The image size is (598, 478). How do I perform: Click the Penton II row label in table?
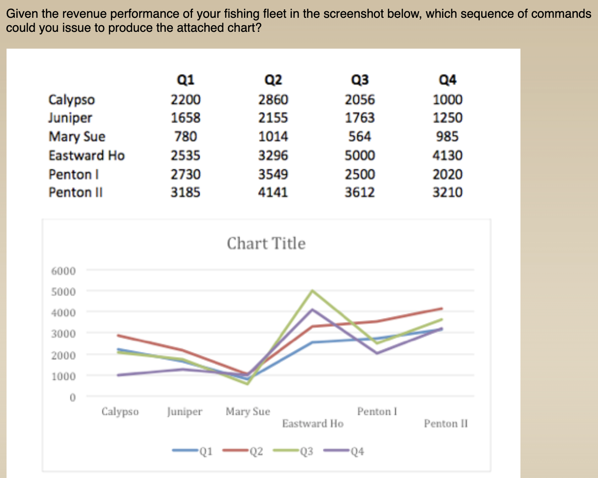76,192
